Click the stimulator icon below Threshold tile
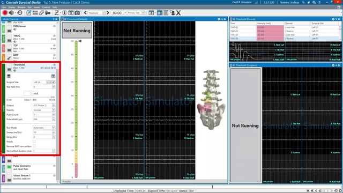 click(9, 76)
